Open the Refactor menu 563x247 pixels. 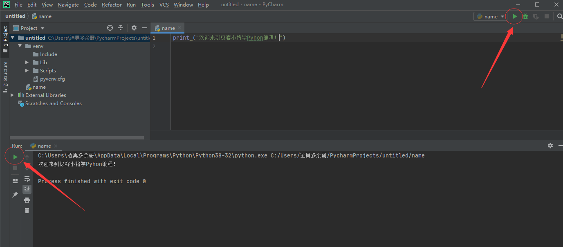[112, 5]
